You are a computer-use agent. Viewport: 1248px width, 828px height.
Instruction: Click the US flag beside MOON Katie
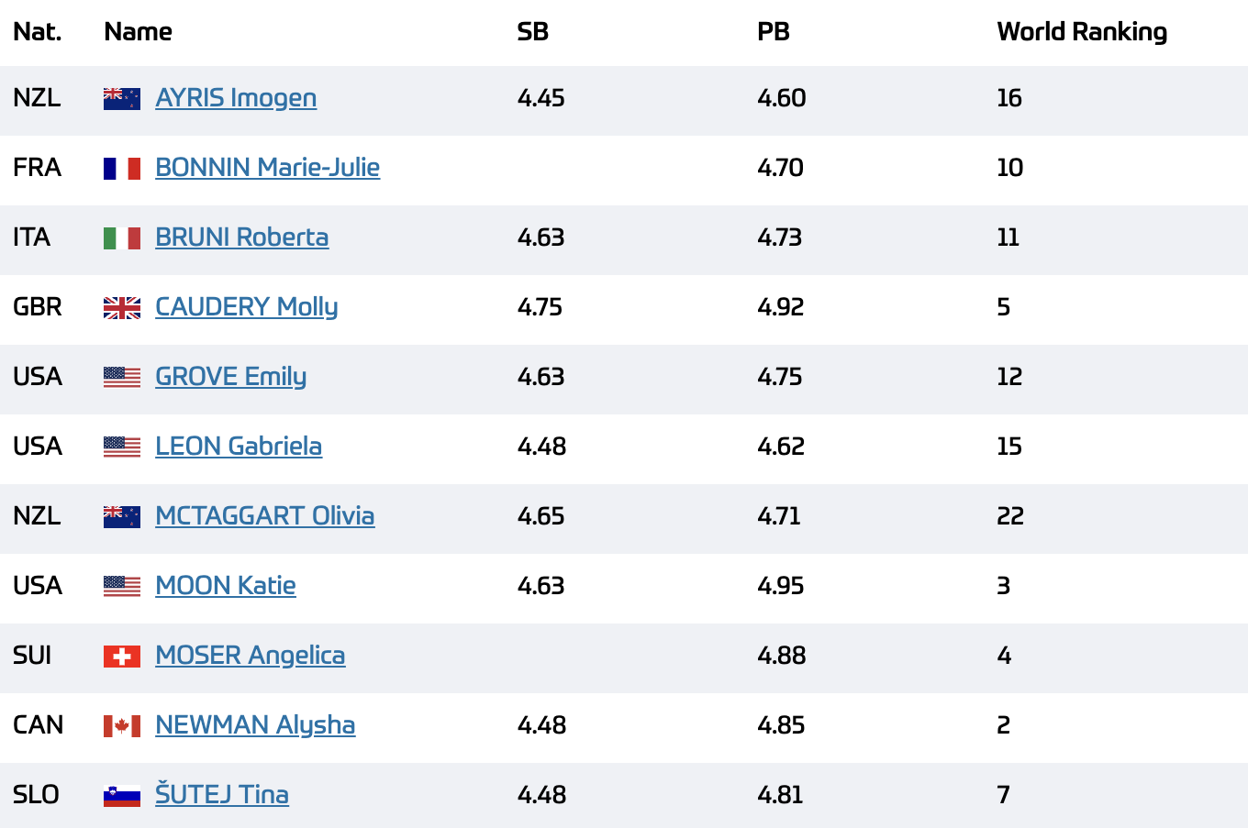coord(122,587)
